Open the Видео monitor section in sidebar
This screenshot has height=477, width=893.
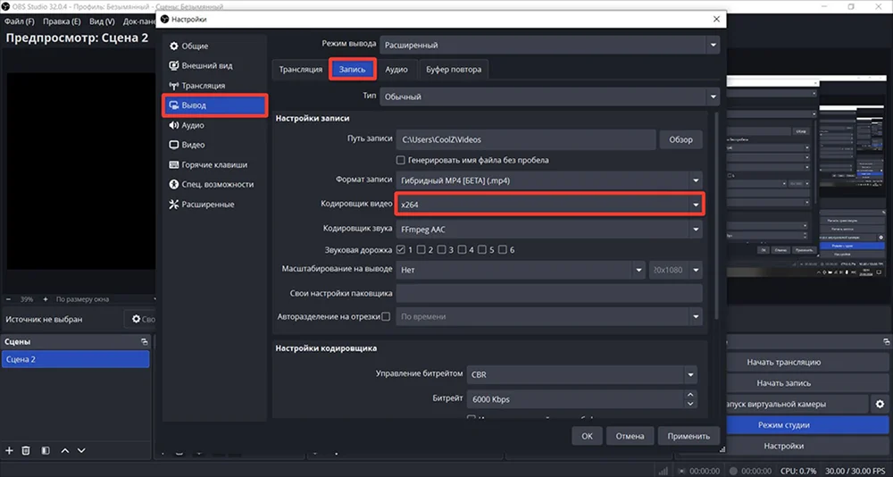click(x=214, y=145)
